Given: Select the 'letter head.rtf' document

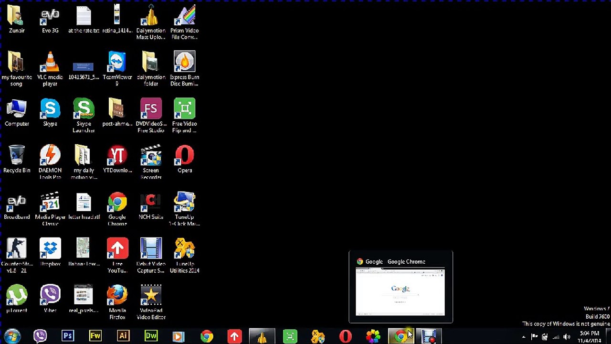Looking at the screenshot, I should (x=84, y=206).
